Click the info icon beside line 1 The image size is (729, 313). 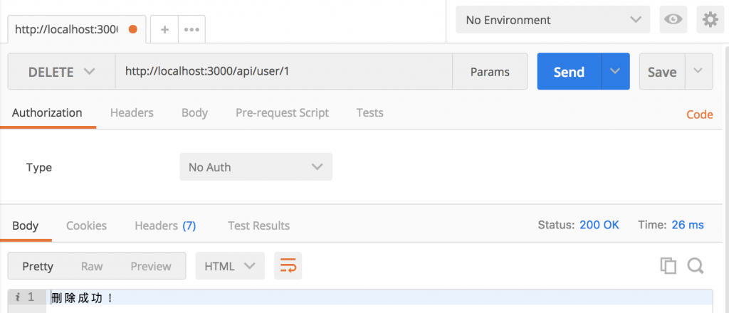tap(17, 297)
